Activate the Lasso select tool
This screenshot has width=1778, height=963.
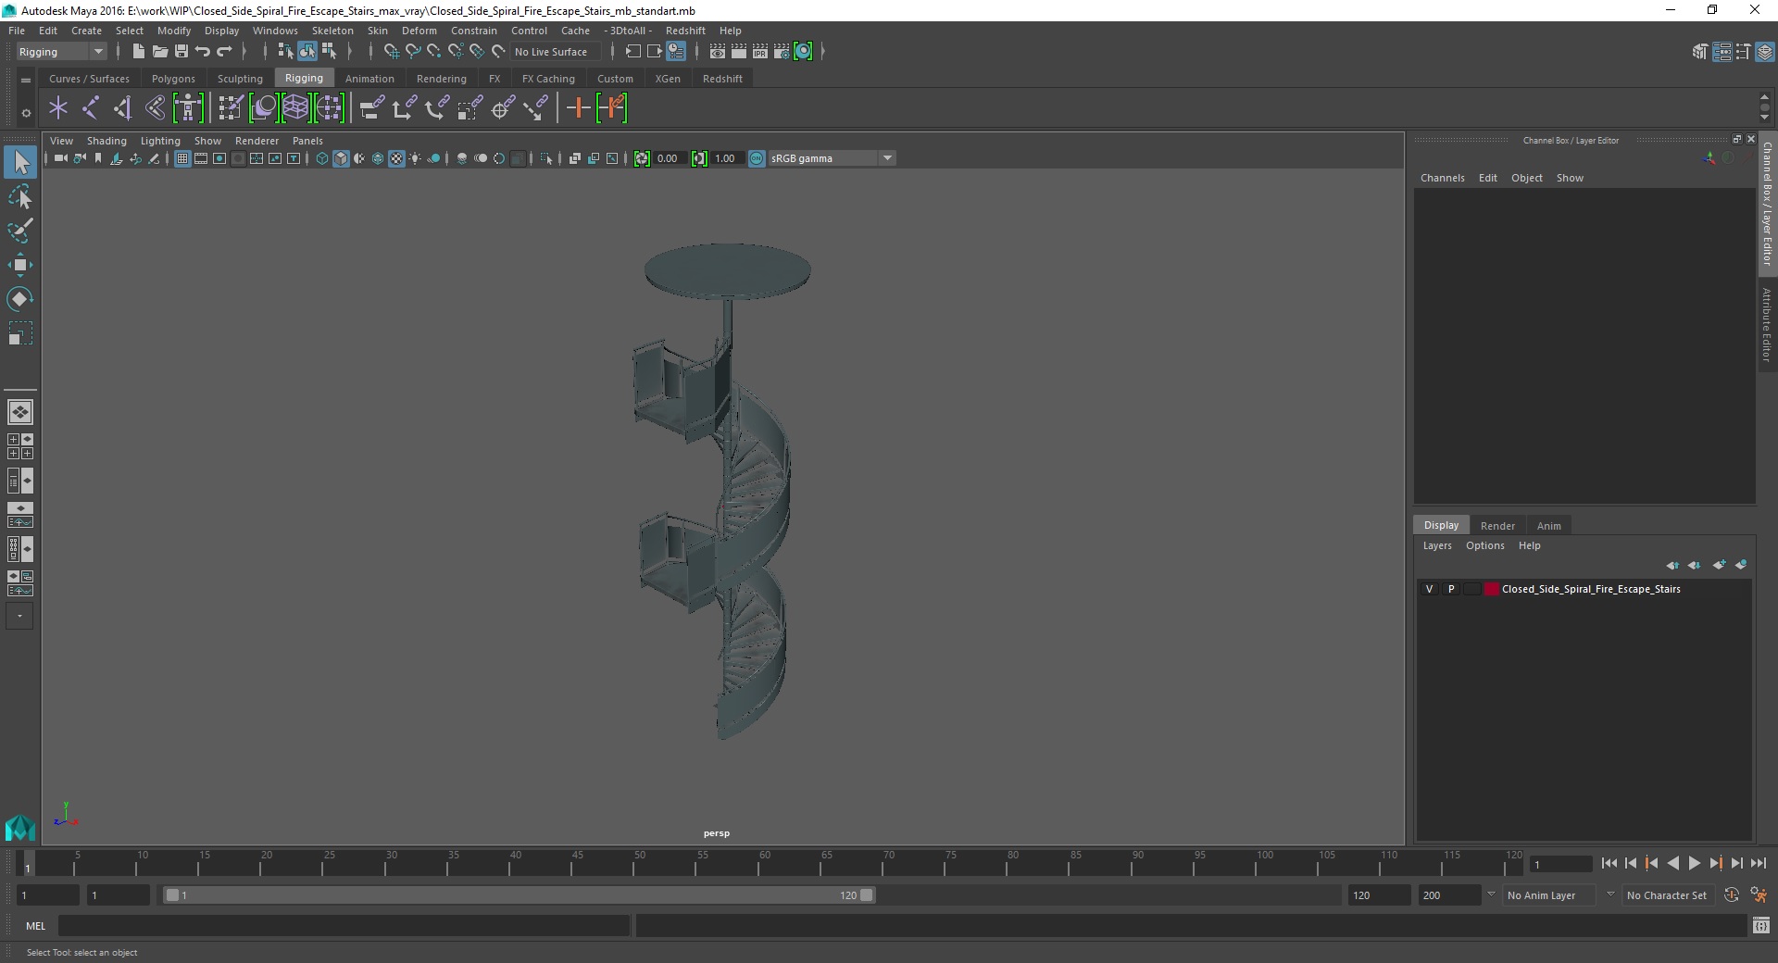point(20,197)
